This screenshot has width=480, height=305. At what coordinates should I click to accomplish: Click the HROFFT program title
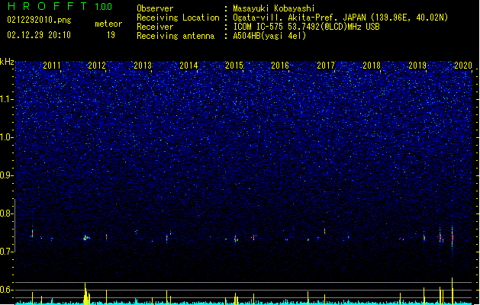[x=47, y=6]
